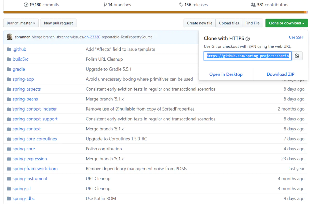Click Create new file button

click(x=200, y=23)
